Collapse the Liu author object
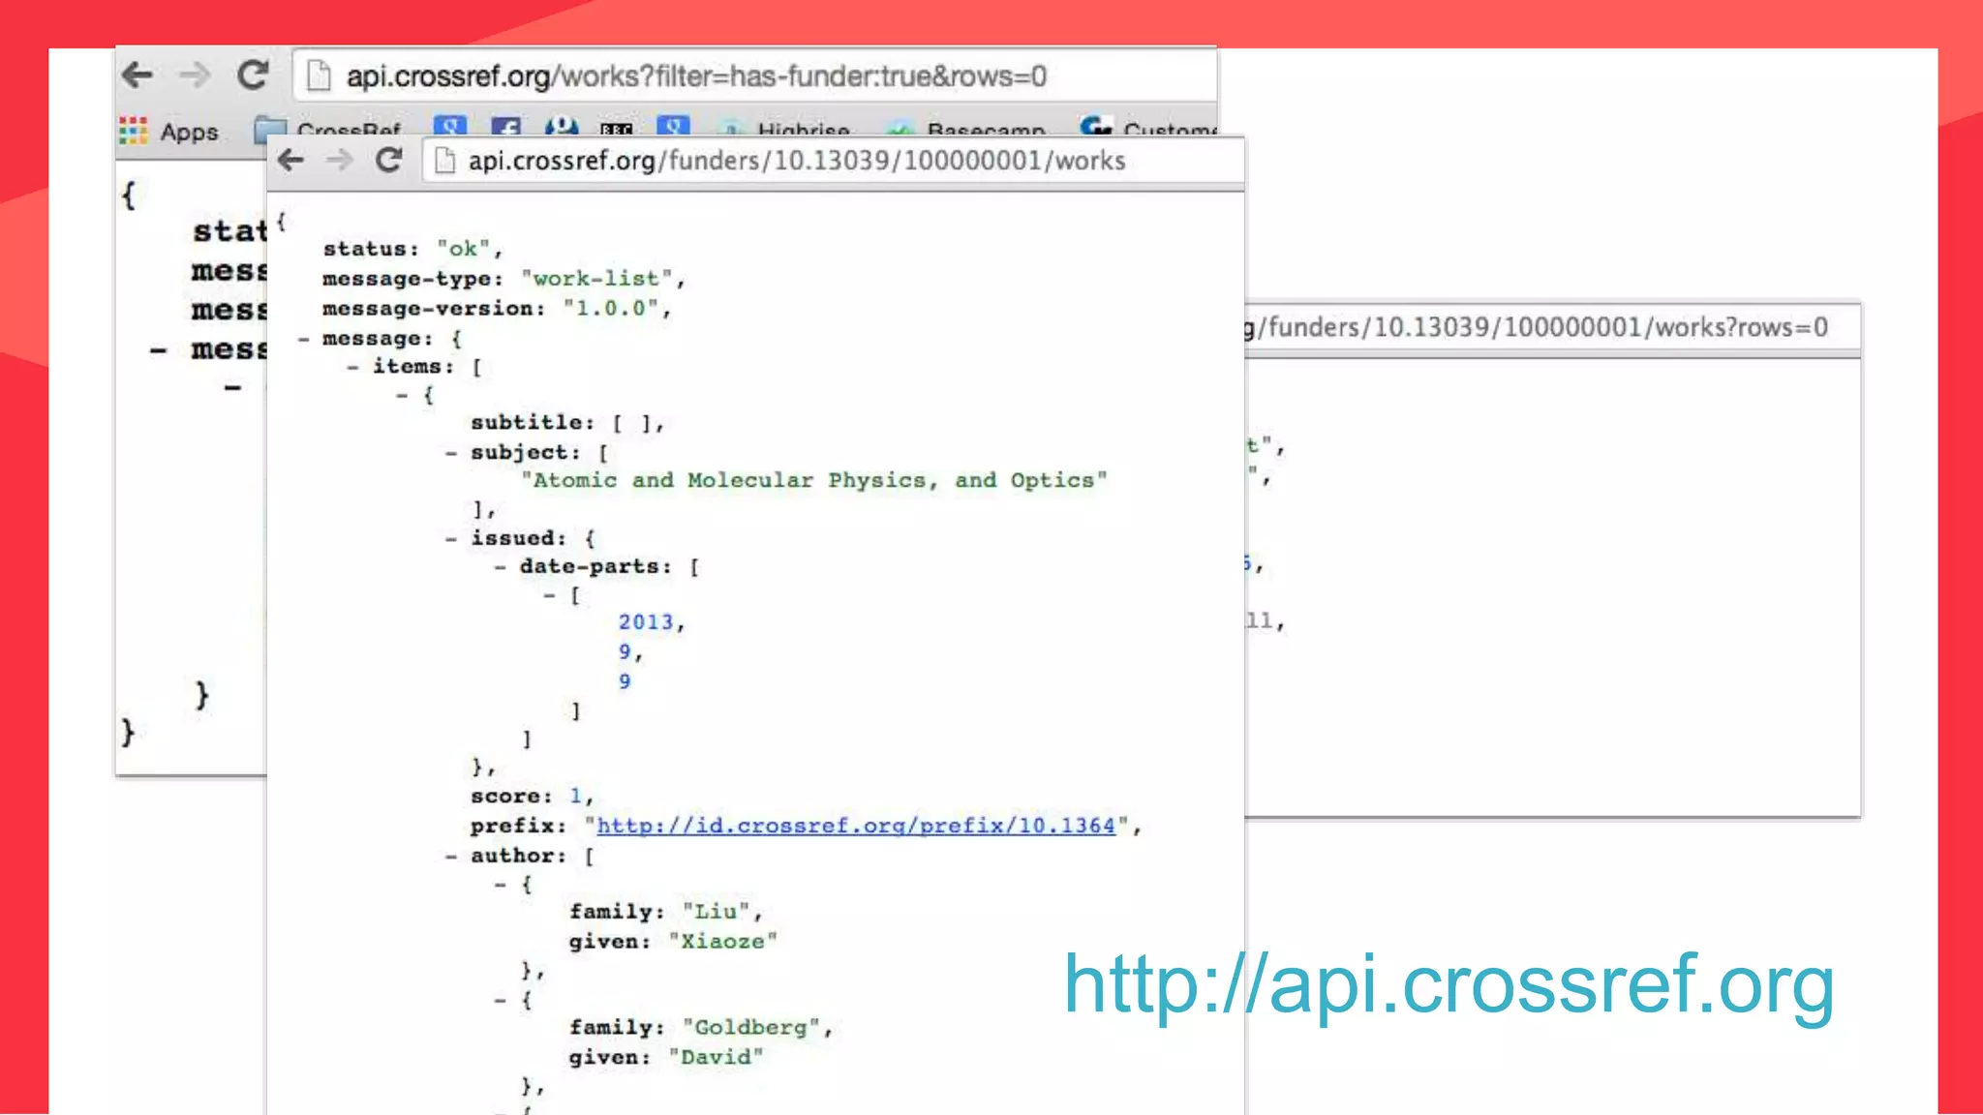Viewport: 1983px width, 1115px height. click(501, 884)
